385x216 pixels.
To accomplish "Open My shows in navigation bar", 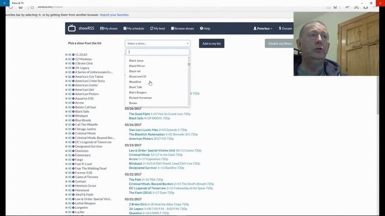I will click(109, 28).
